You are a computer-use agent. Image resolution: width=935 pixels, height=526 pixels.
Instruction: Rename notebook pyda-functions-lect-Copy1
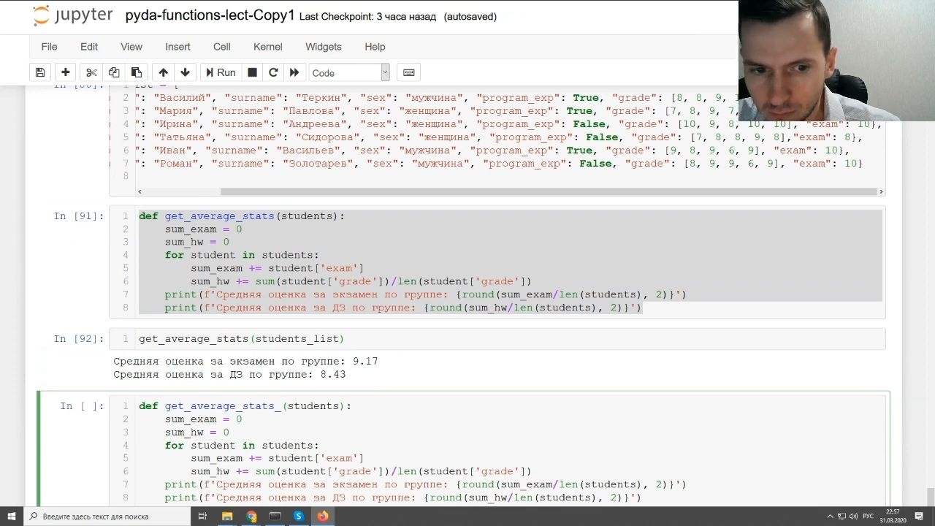(x=210, y=15)
